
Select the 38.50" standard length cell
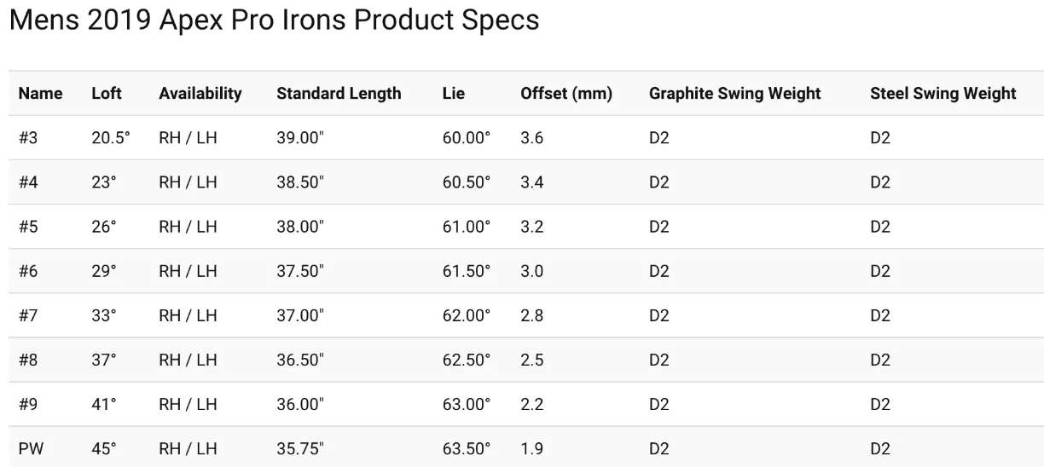tap(300, 182)
